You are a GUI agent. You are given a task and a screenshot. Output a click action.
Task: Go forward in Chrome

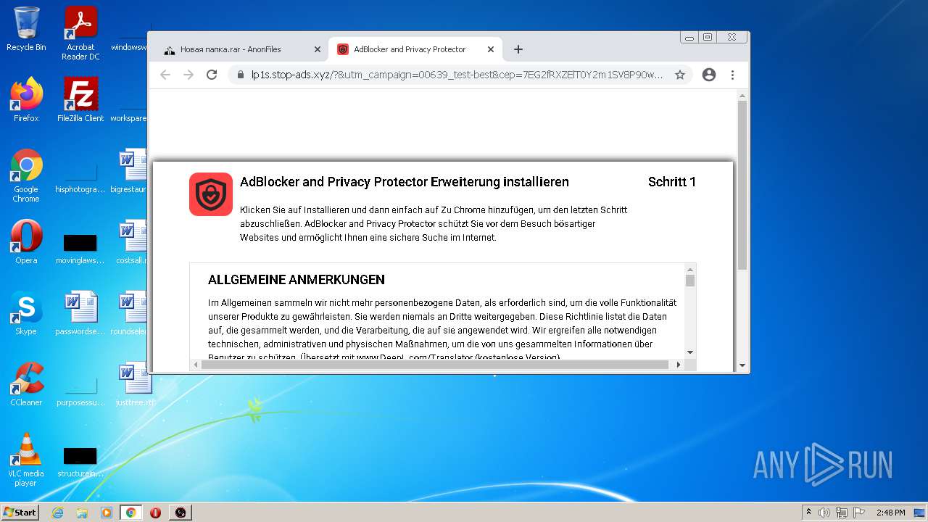pyautogui.click(x=188, y=75)
